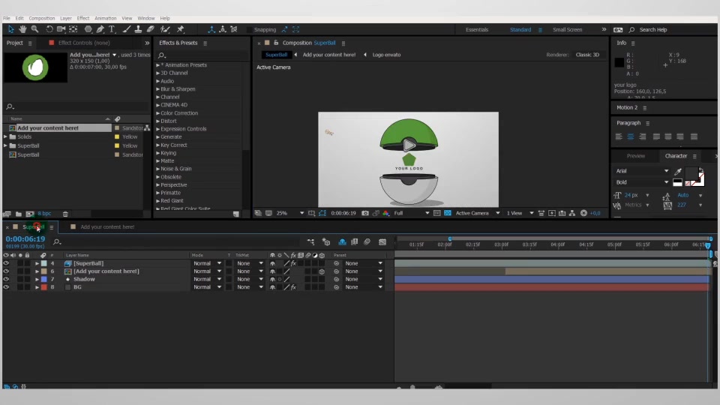
Task: Click the red label color of BG layer
Action: click(x=44, y=287)
